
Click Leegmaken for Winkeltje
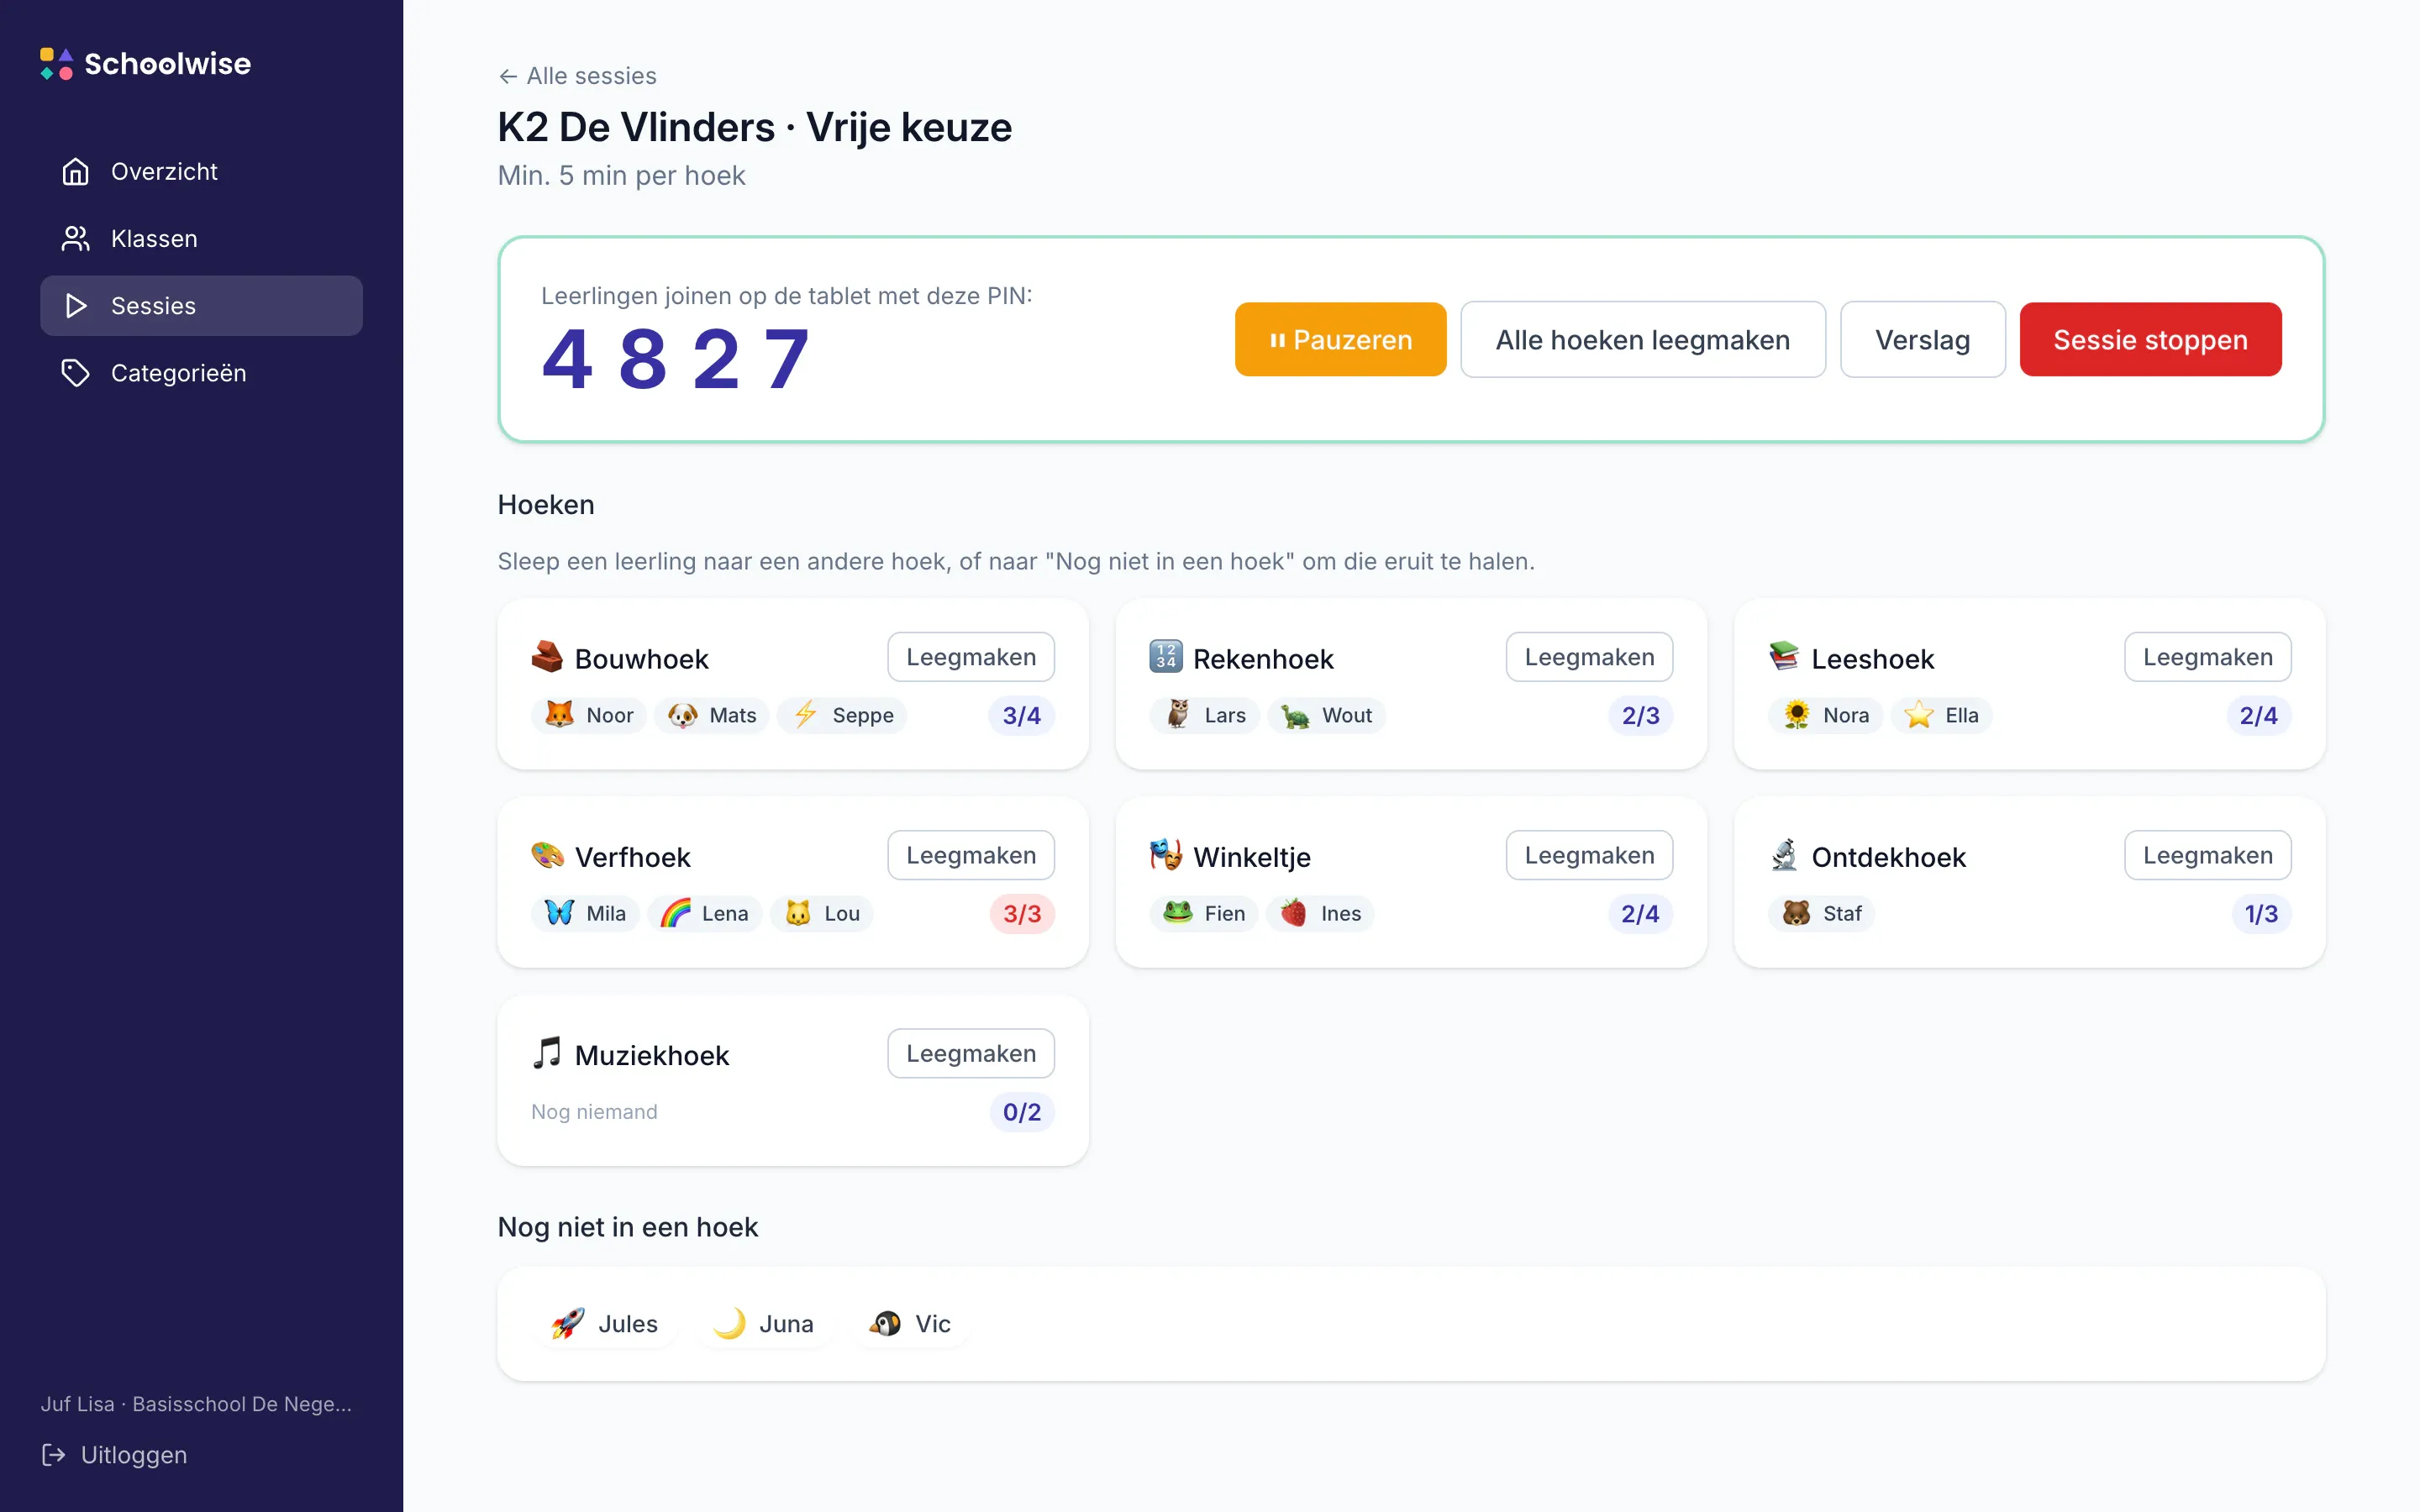(x=1589, y=855)
